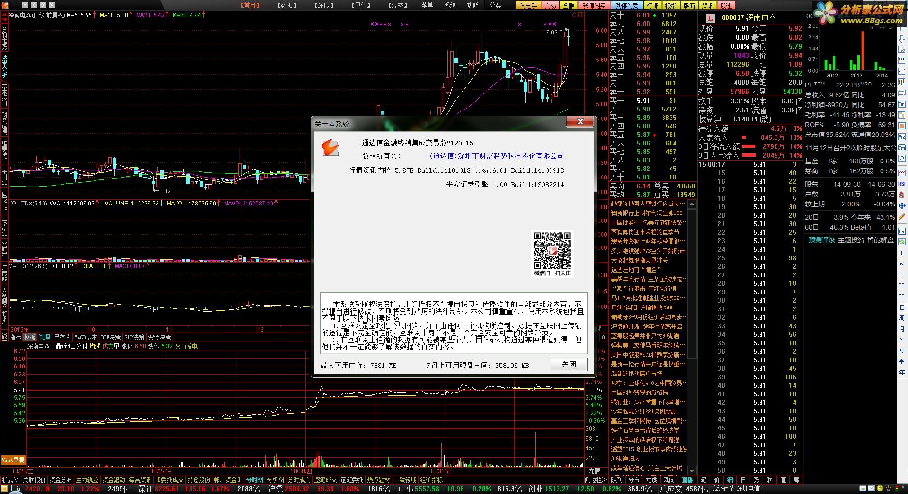Click the 闪电手 quick-trade button
908x494 pixels.
[x=529, y=6]
